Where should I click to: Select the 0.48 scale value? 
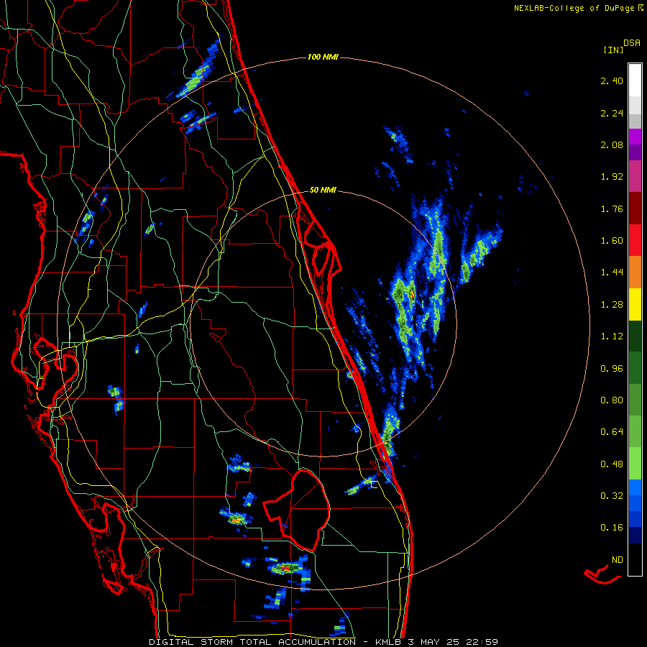coord(612,464)
